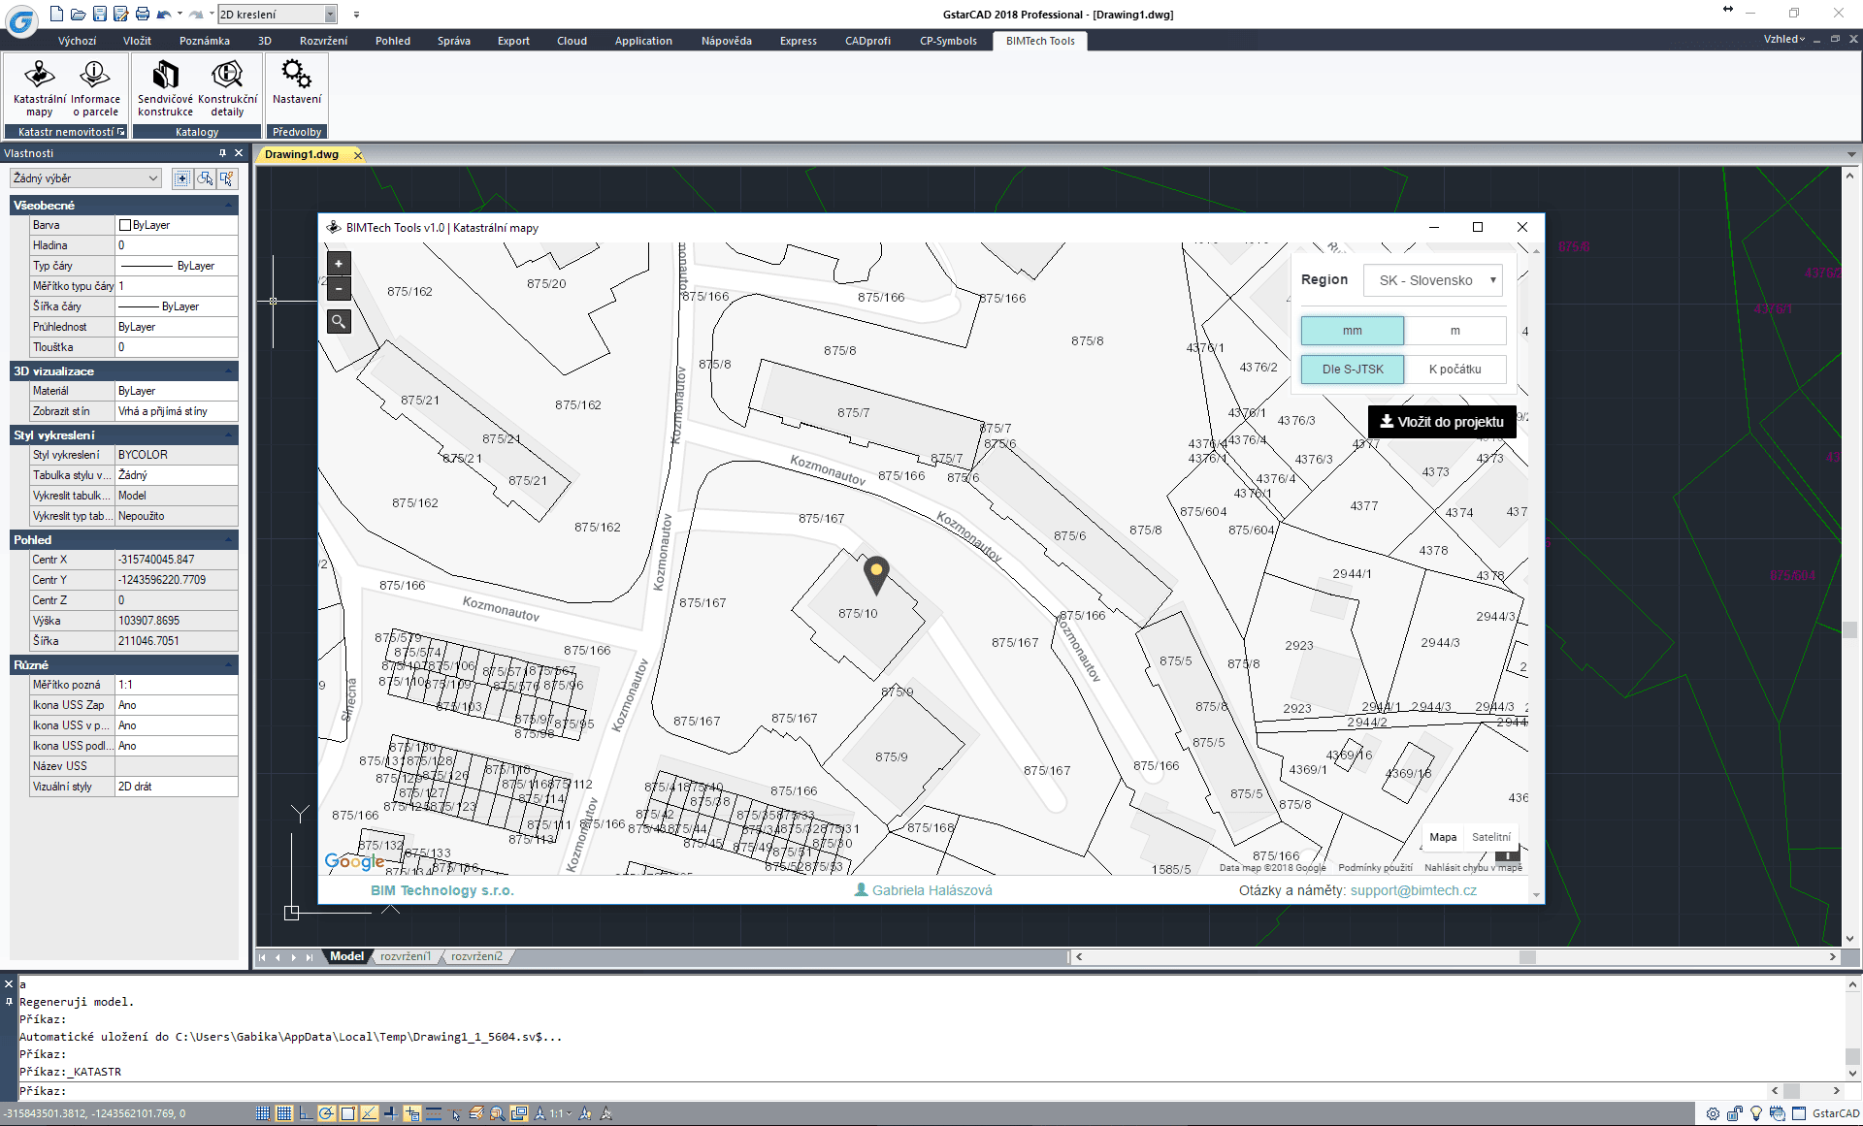This screenshot has height=1126, width=1863.
Task: Open the CADprofi ribbon tab
Action: [x=866, y=41]
